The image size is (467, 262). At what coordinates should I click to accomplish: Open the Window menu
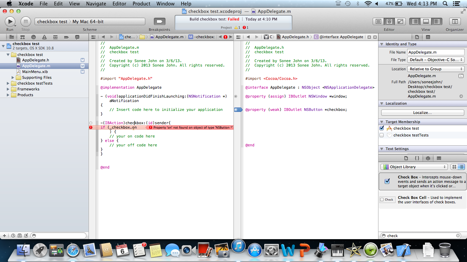(x=165, y=4)
